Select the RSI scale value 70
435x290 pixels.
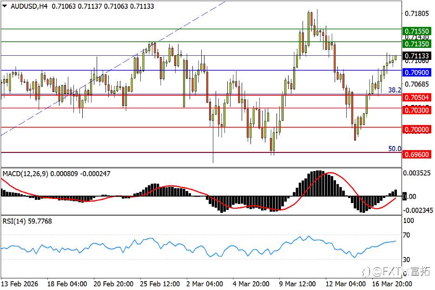407,235
